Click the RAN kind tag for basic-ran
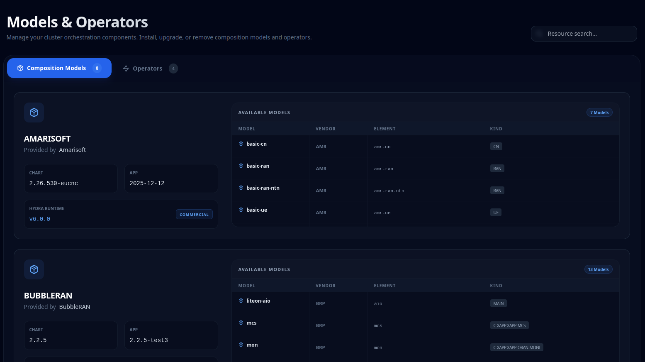The width and height of the screenshot is (645, 362). pos(497,169)
